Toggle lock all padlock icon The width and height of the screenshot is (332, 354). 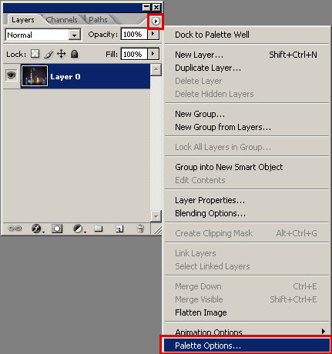pos(75,54)
